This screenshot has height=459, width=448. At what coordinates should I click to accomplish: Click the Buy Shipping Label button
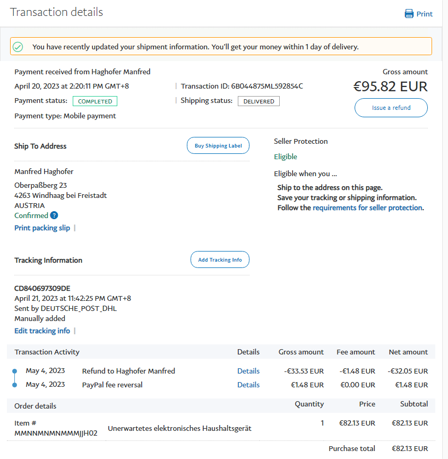[x=218, y=146]
